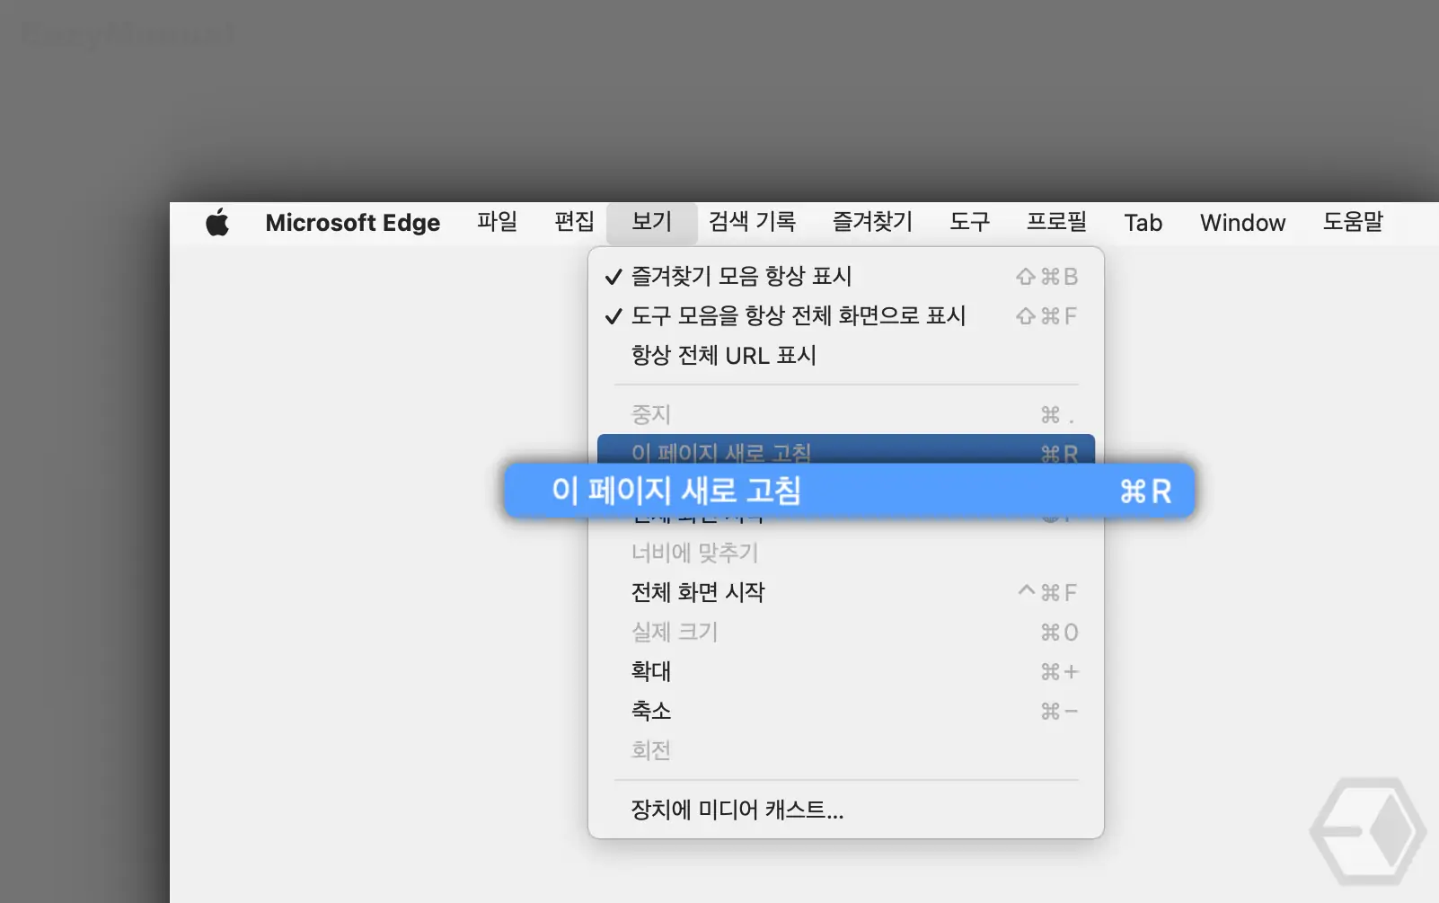Screen dimensions: 1439x903
Task: Open the 도움말 menu
Action: pyautogui.click(x=1353, y=222)
